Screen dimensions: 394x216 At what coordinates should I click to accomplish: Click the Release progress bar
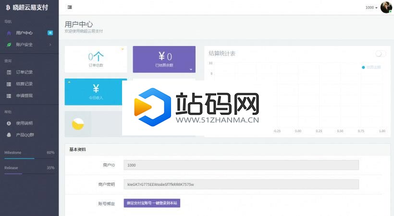(29, 174)
